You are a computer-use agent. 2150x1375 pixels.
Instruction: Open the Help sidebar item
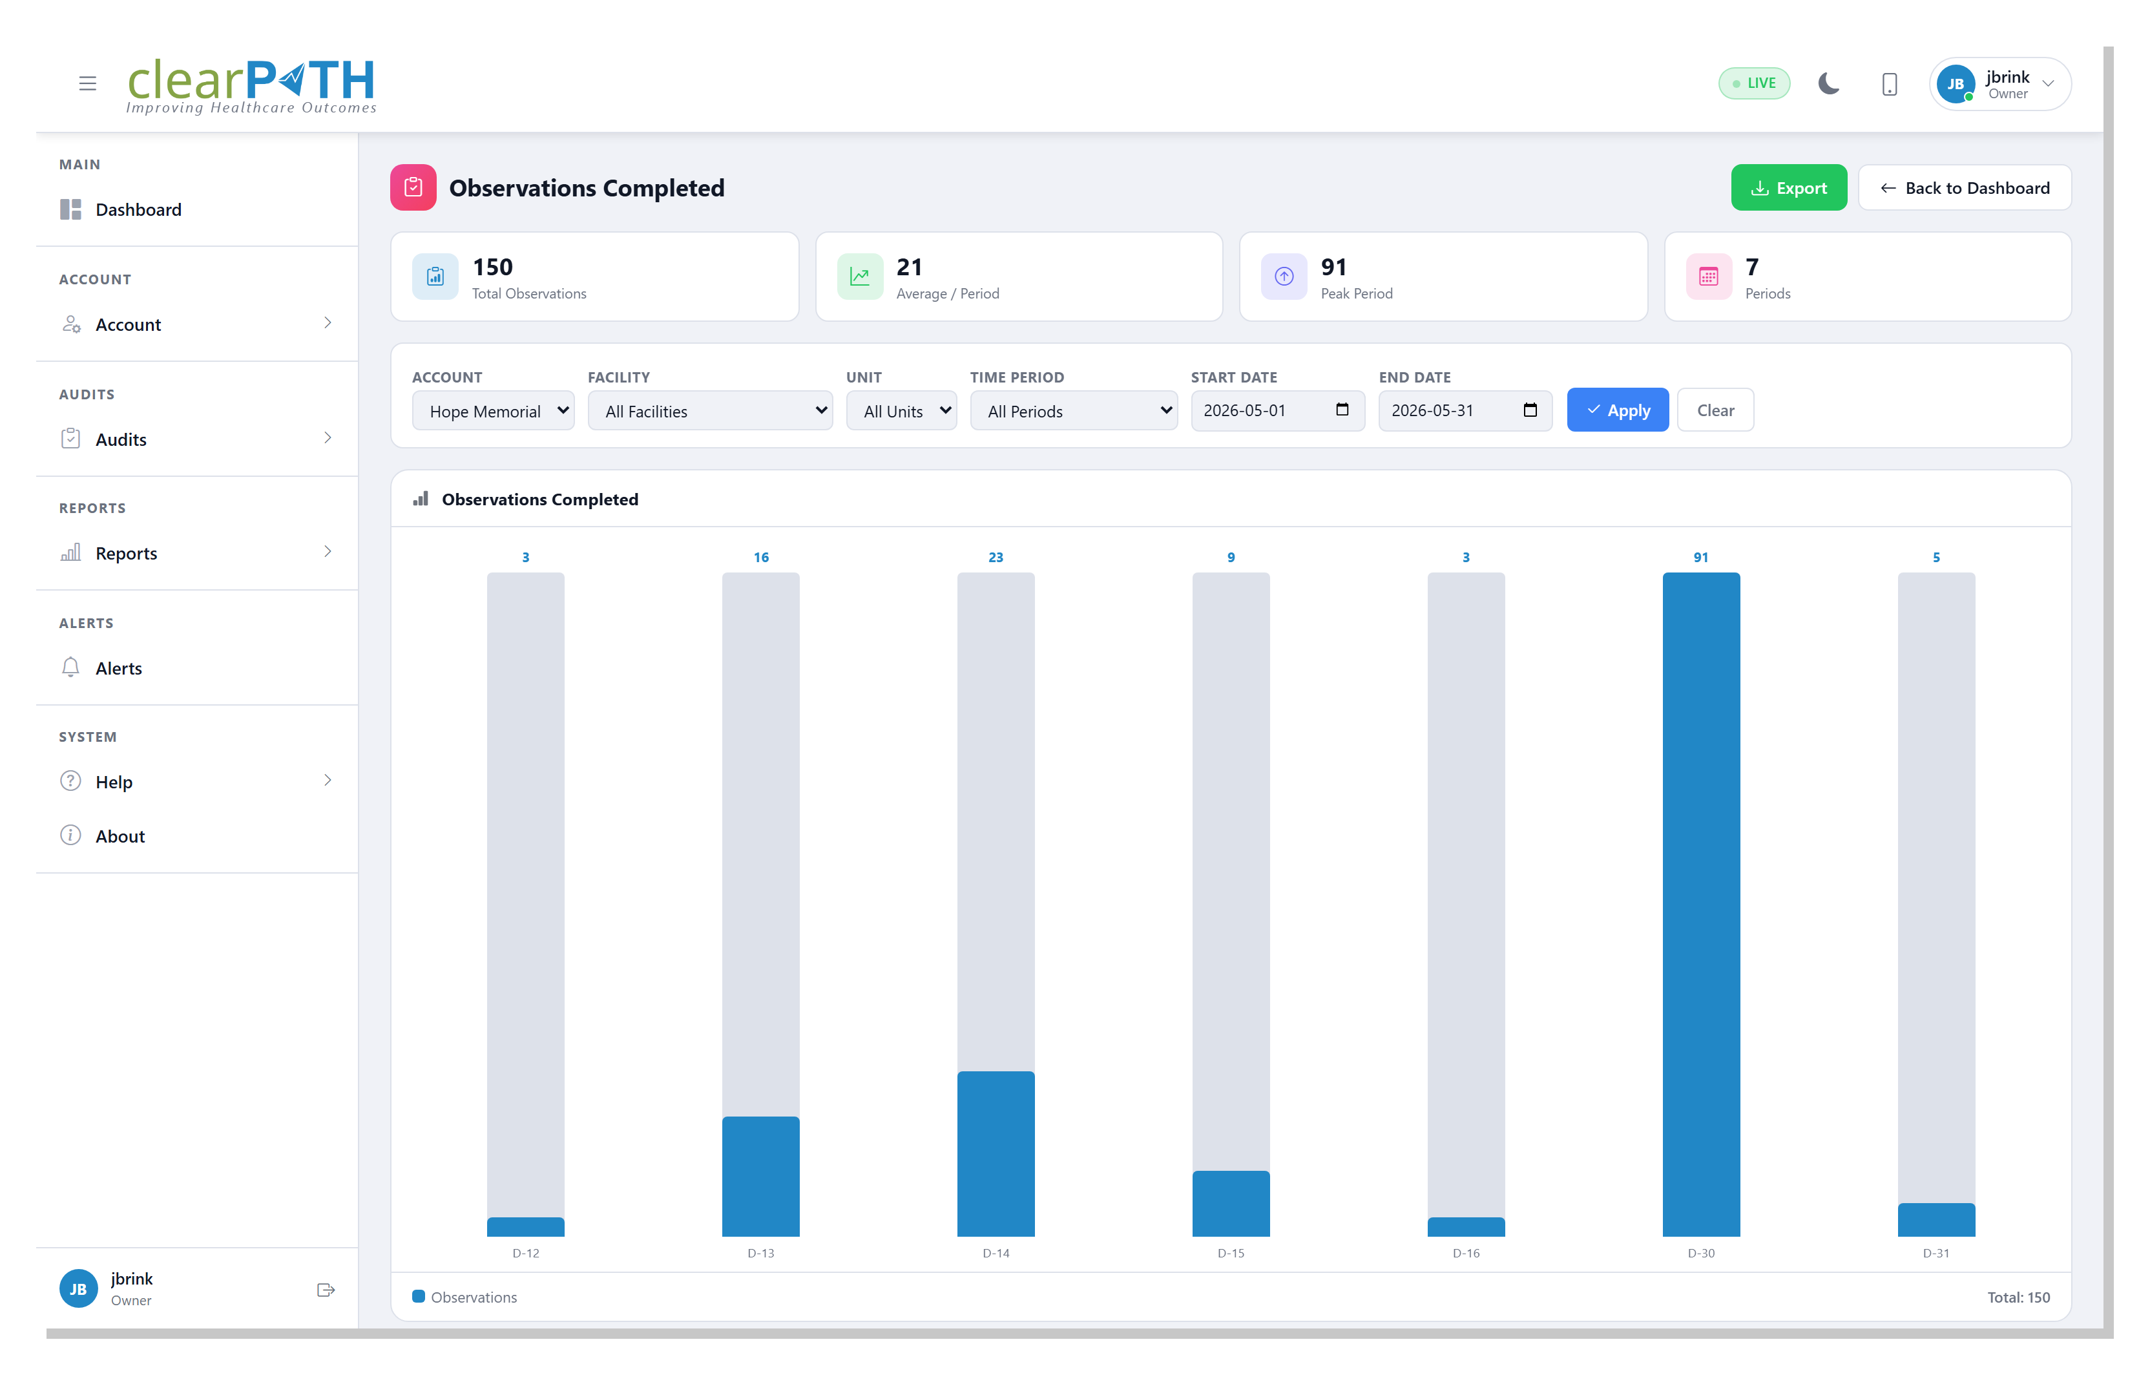[x=196, y=781]
